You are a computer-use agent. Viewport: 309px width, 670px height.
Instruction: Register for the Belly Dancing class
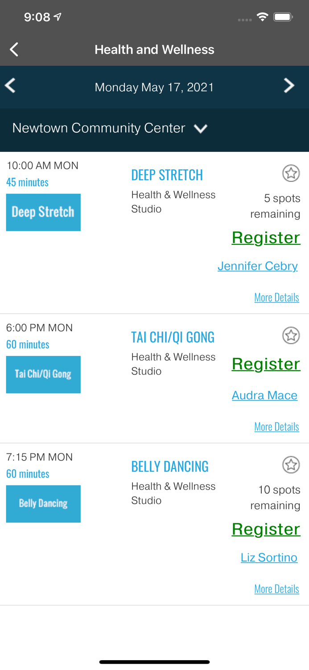coord(266,529)
